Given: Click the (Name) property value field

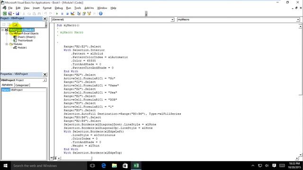Looking at the screenshot, I should [28, 90].
